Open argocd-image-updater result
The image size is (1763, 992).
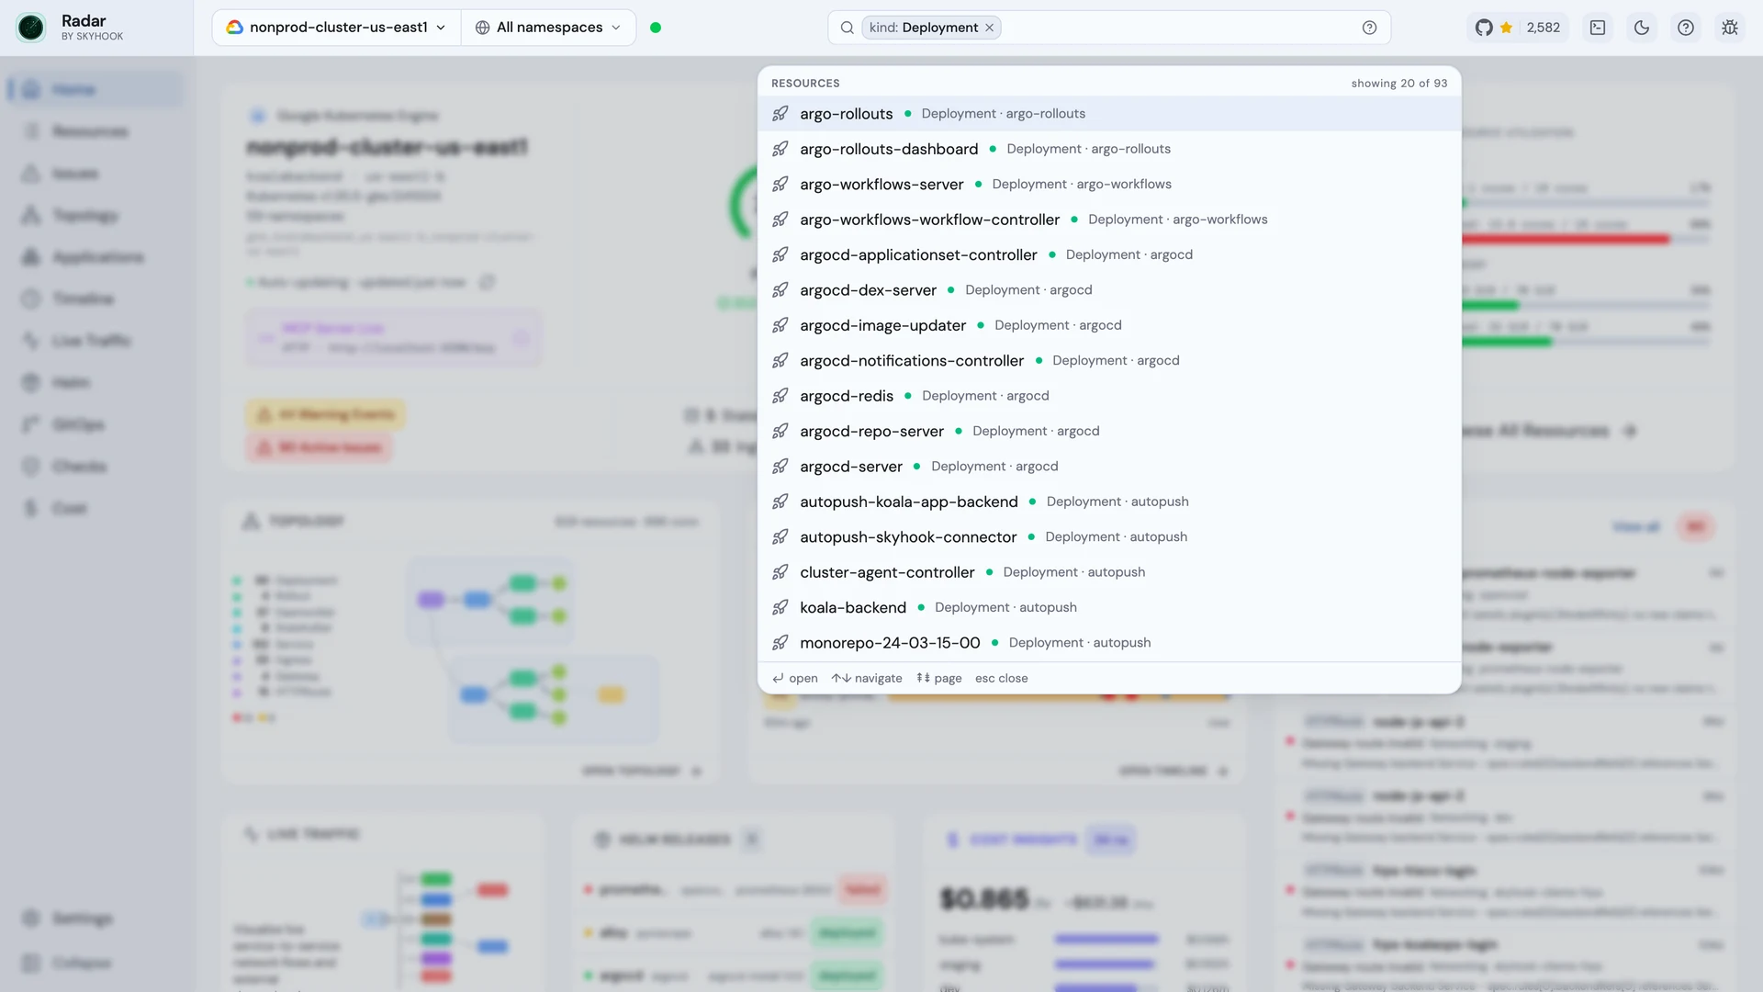click(1109, 325)
